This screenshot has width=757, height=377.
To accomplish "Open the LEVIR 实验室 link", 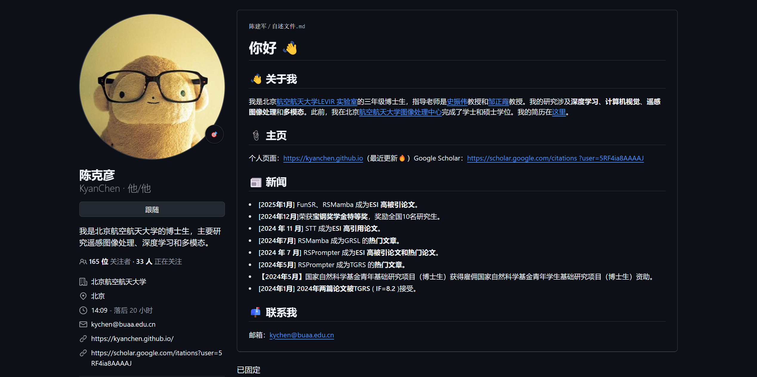I will click(337, 102).
